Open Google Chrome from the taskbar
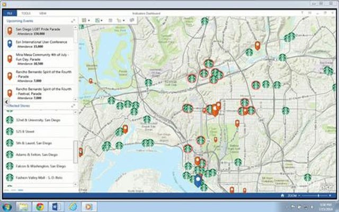The image size is (339, 212). coord(40,207)
